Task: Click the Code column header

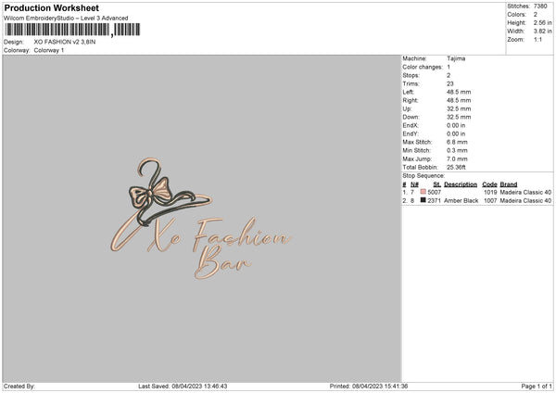Action: [489, 184]
